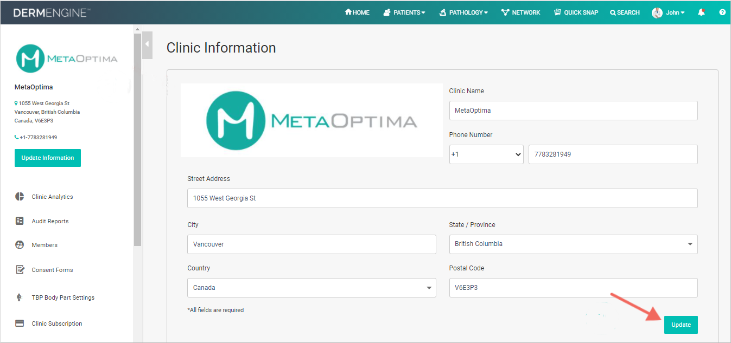Image resolution: width=731 pixels, height=343 pixels.
Task: Click the sidebar scrollbar up arrow
Action: click(x=137, y=29)
